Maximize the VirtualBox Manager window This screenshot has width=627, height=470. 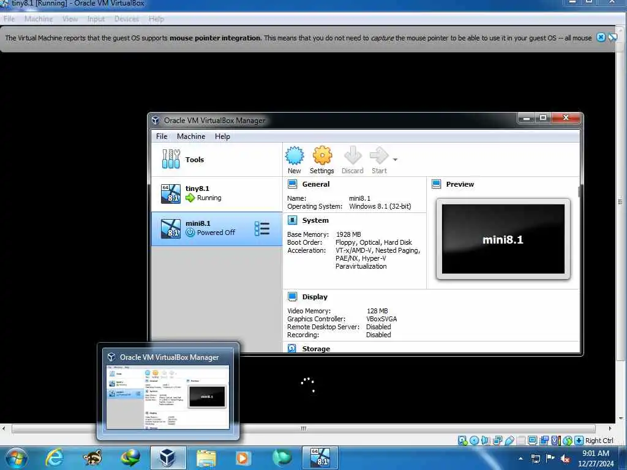543,118
